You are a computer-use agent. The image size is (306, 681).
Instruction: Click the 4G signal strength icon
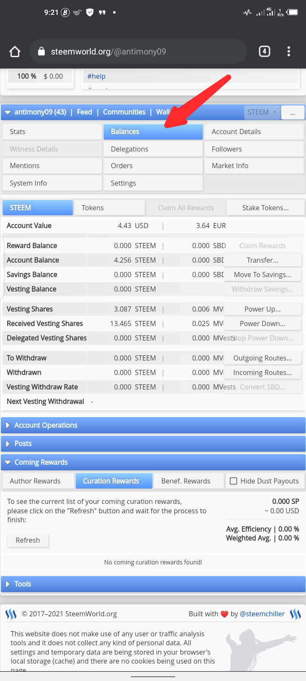(270, 12)
